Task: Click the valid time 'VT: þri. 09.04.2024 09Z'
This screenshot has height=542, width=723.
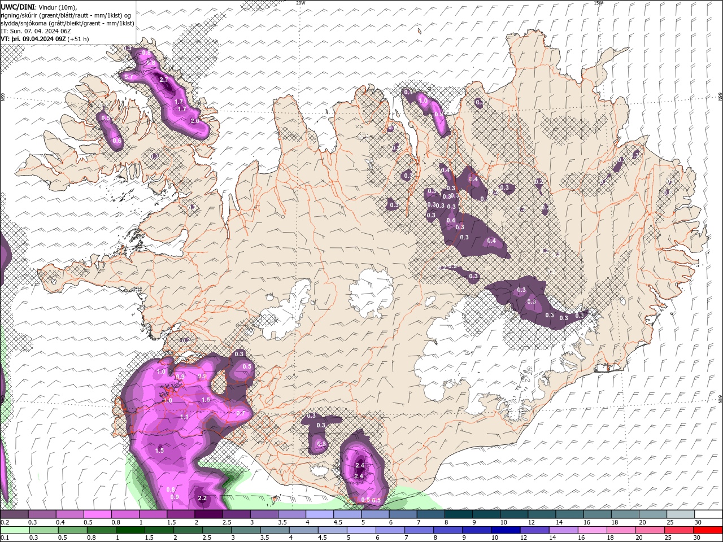Action: (33, 39)
